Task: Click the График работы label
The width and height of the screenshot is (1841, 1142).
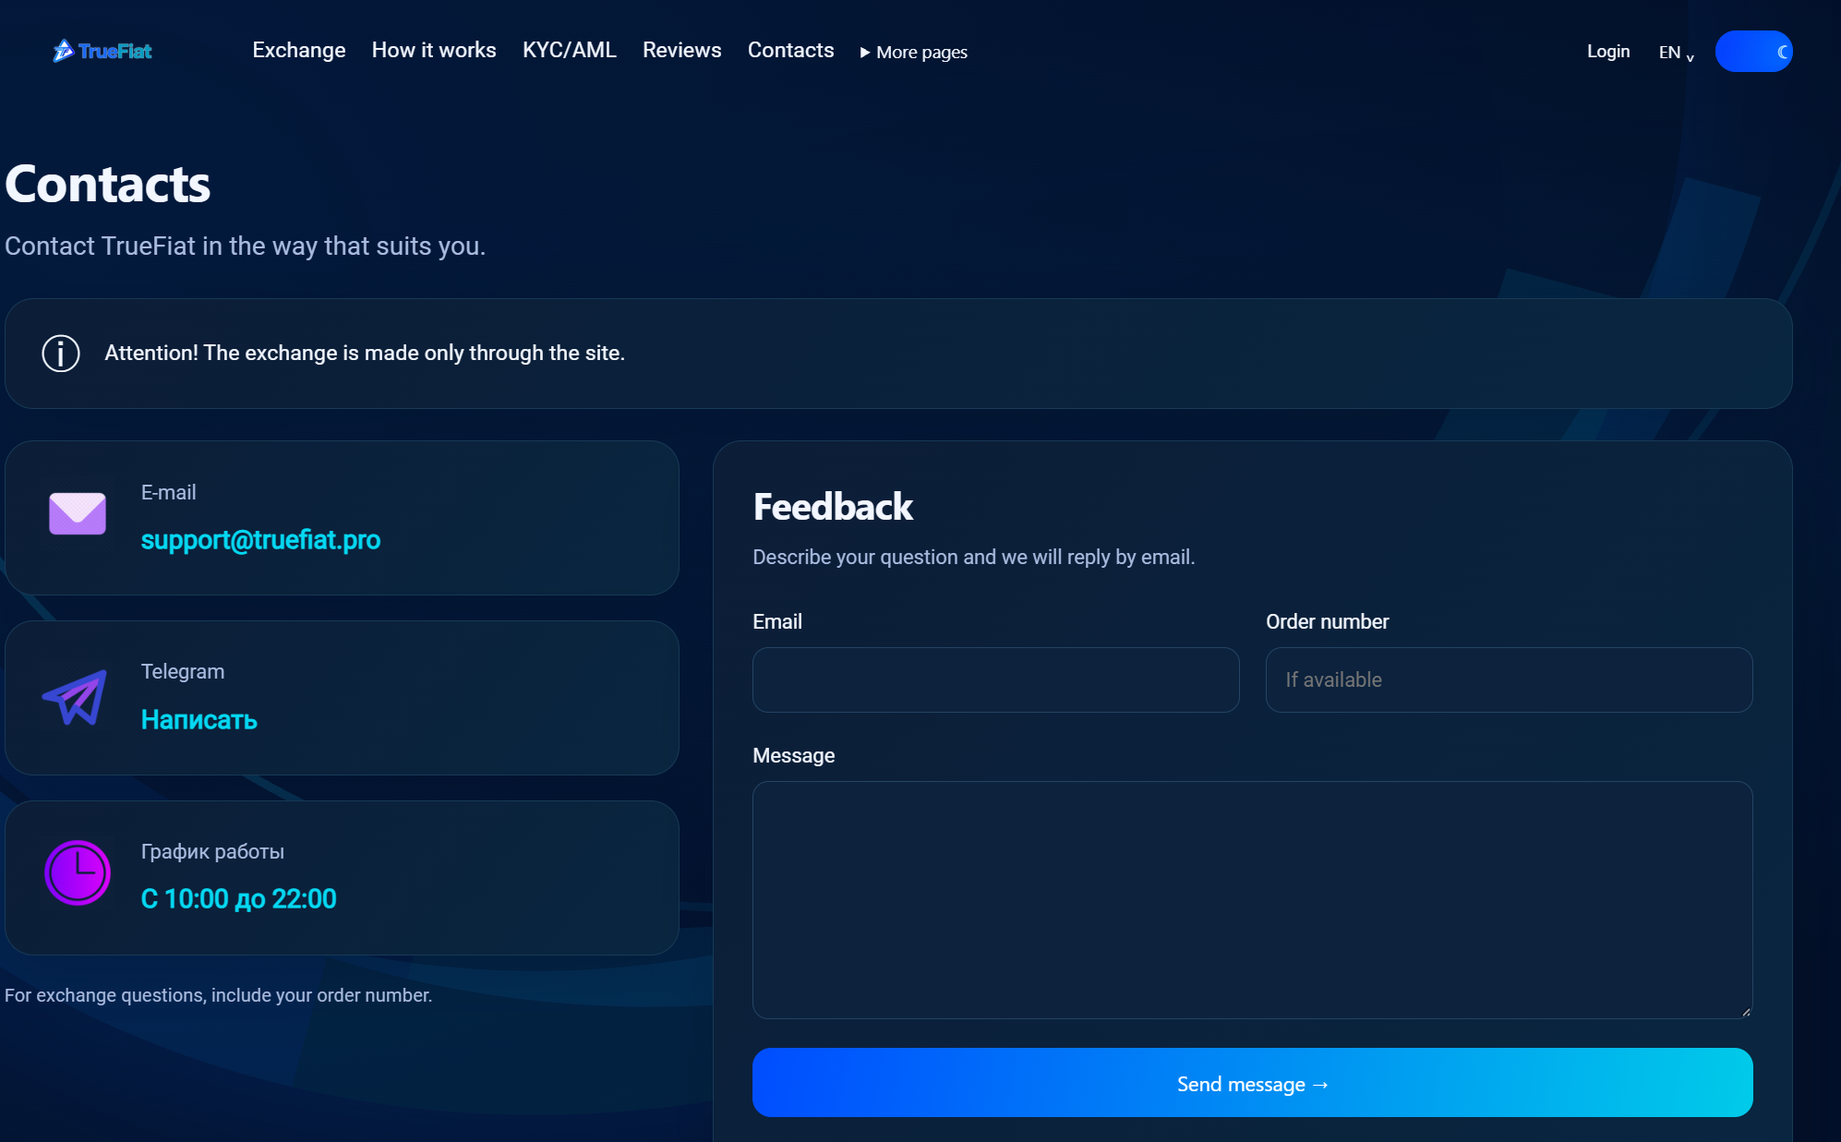Action: click(212, 851)
